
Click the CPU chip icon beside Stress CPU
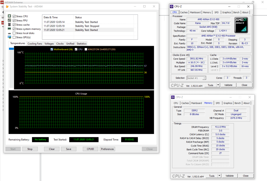[9, 16]
